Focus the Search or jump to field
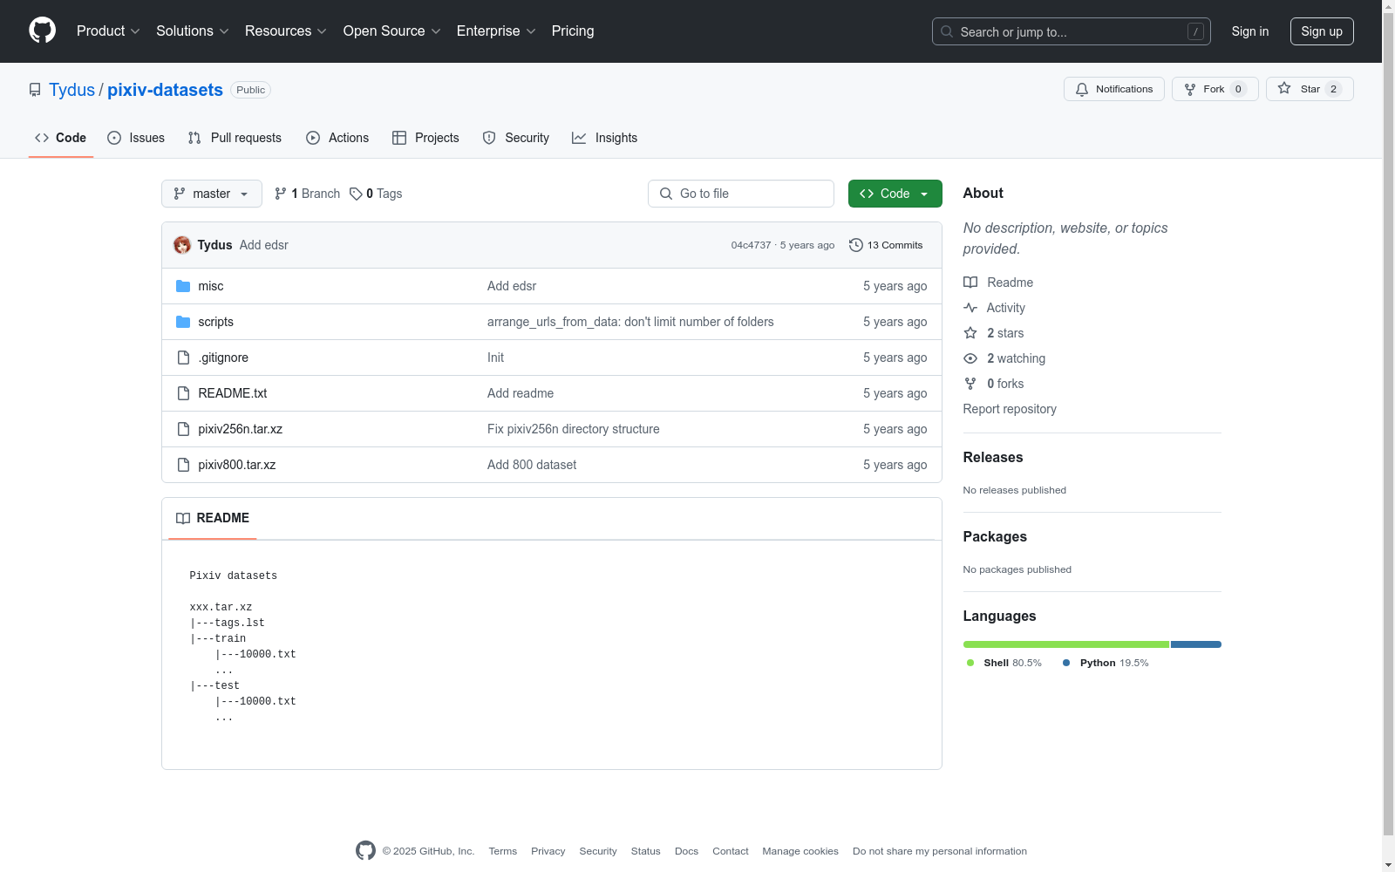Screen dimensions: 1395x872 (1072, 31)
